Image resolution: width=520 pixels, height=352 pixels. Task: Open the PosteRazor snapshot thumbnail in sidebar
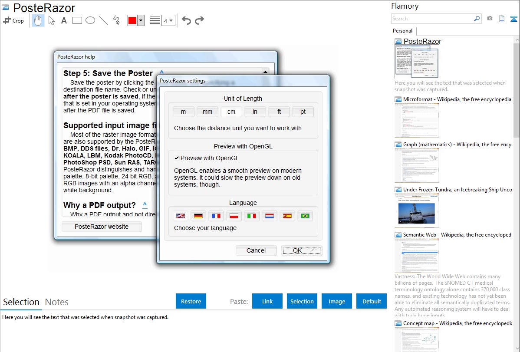[417, 62]
